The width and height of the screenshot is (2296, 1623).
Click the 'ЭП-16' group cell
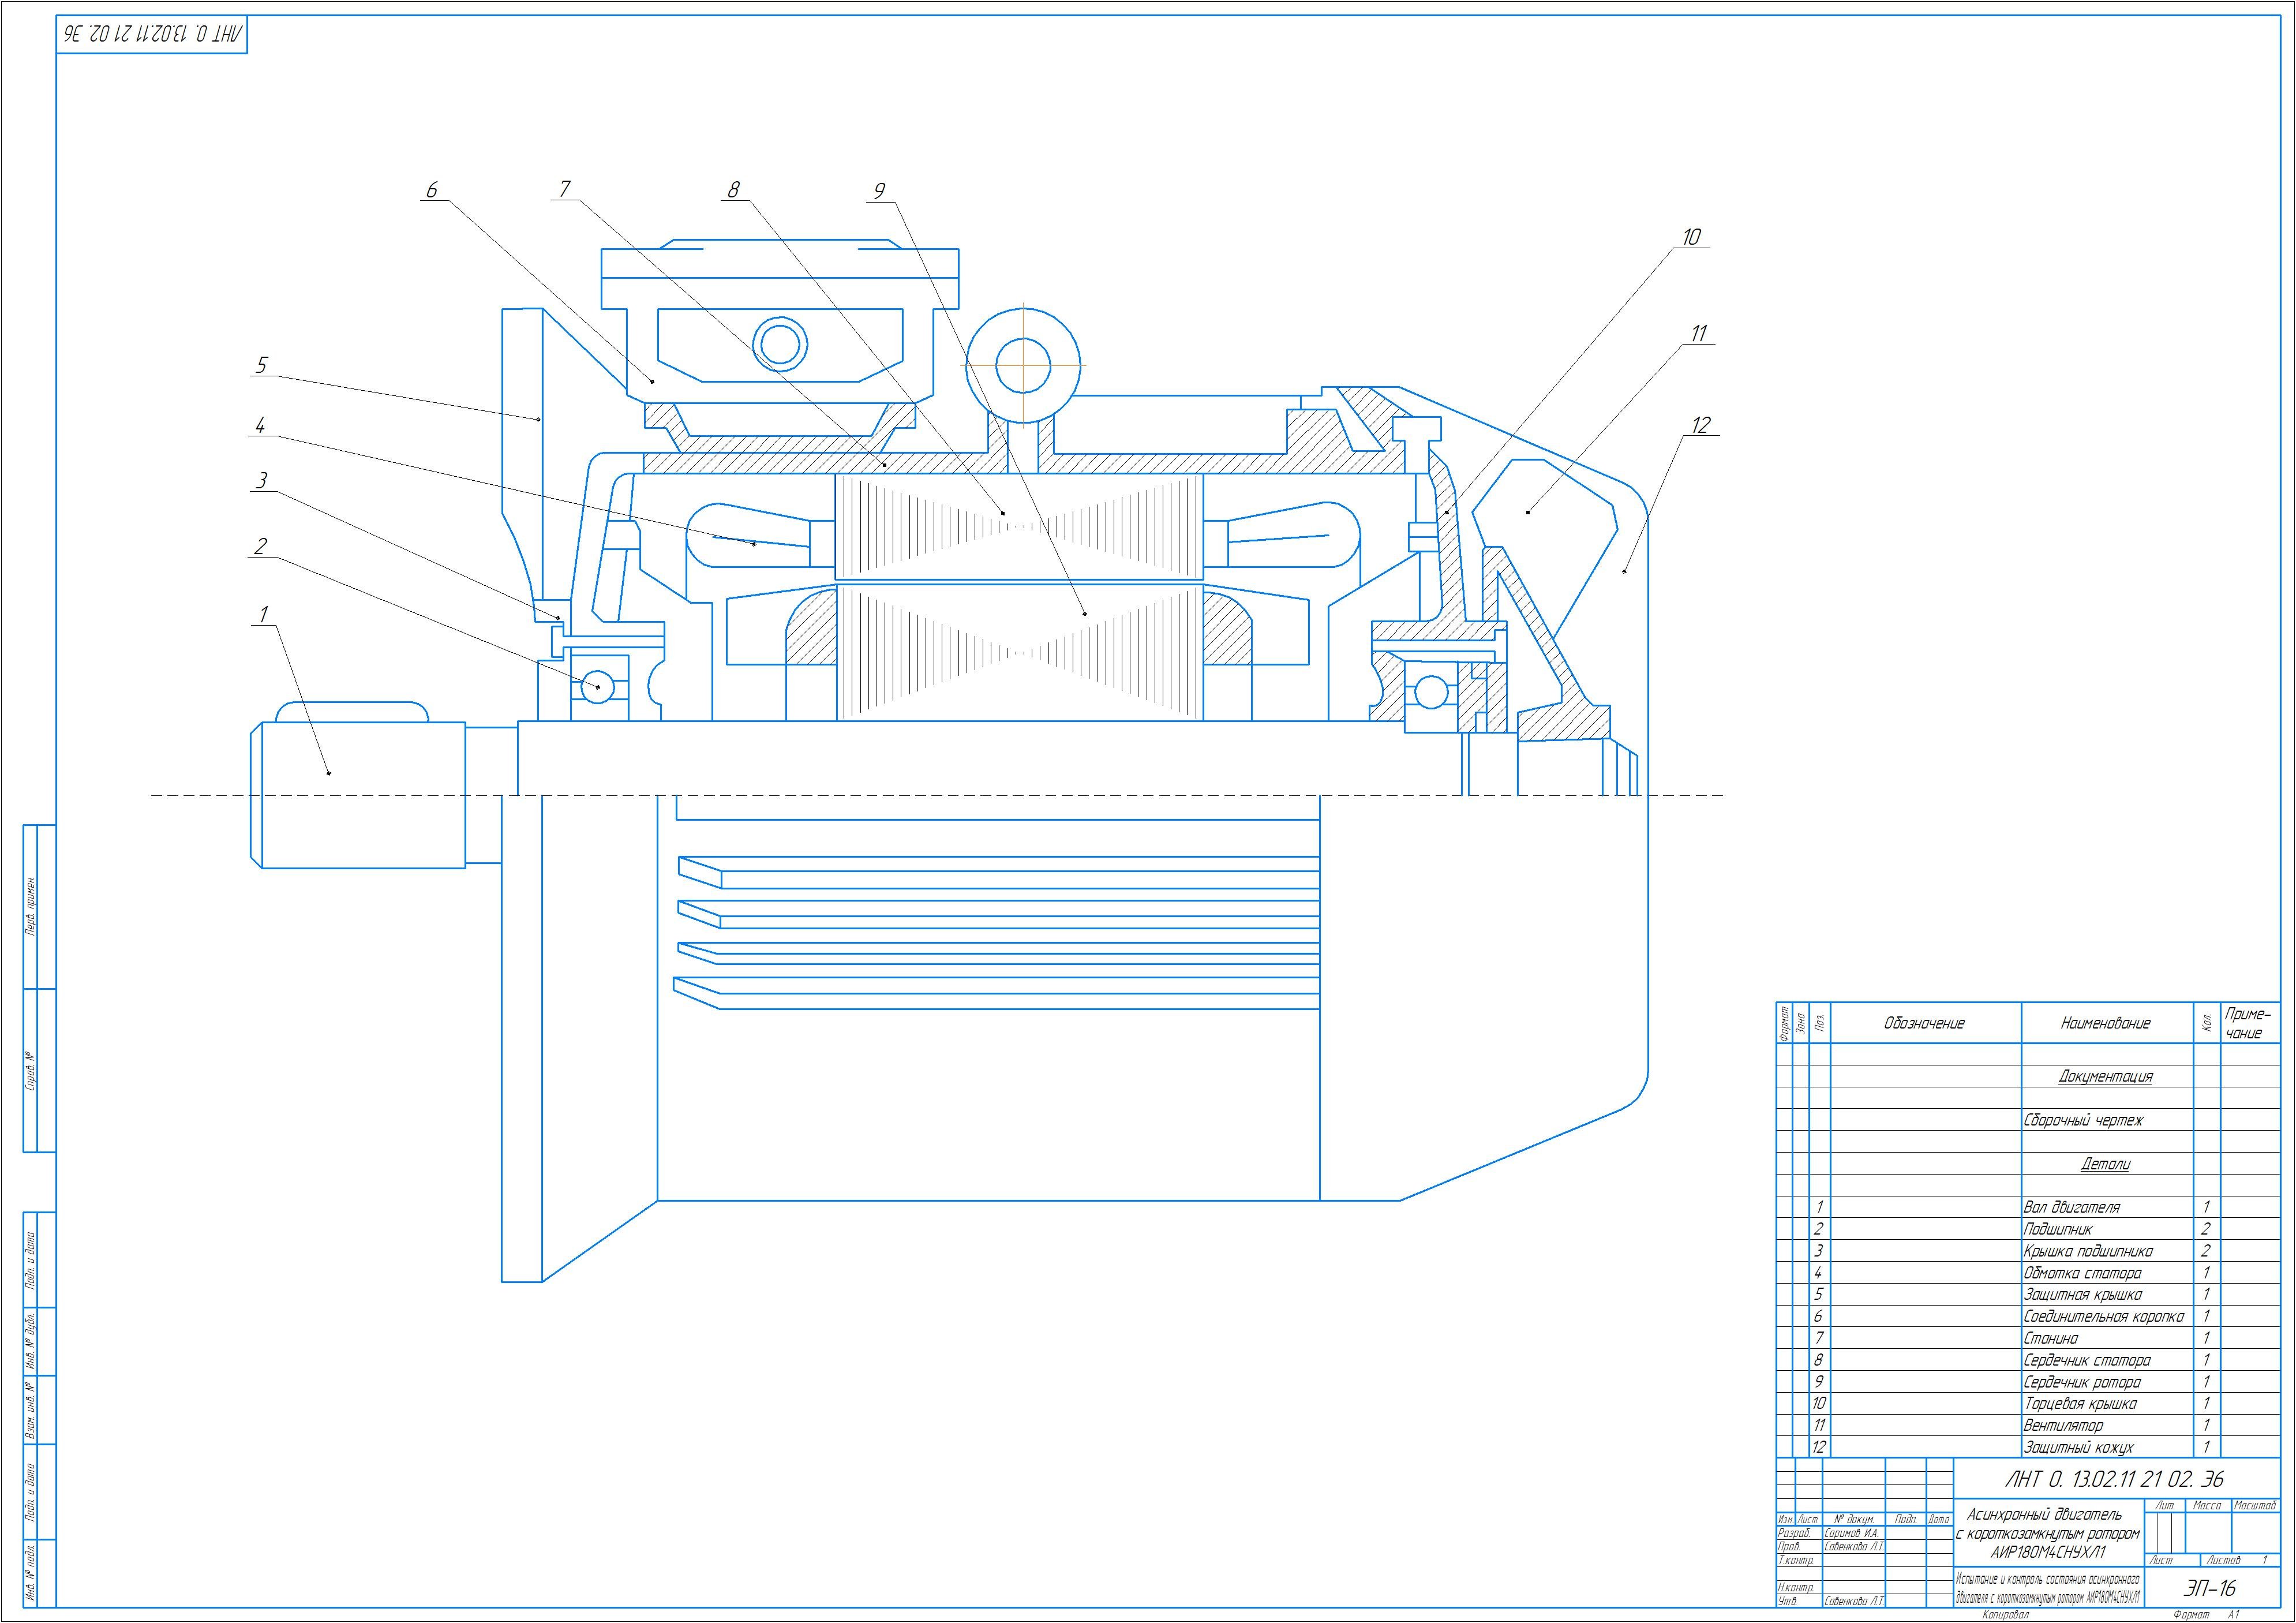[2209, 1587]
